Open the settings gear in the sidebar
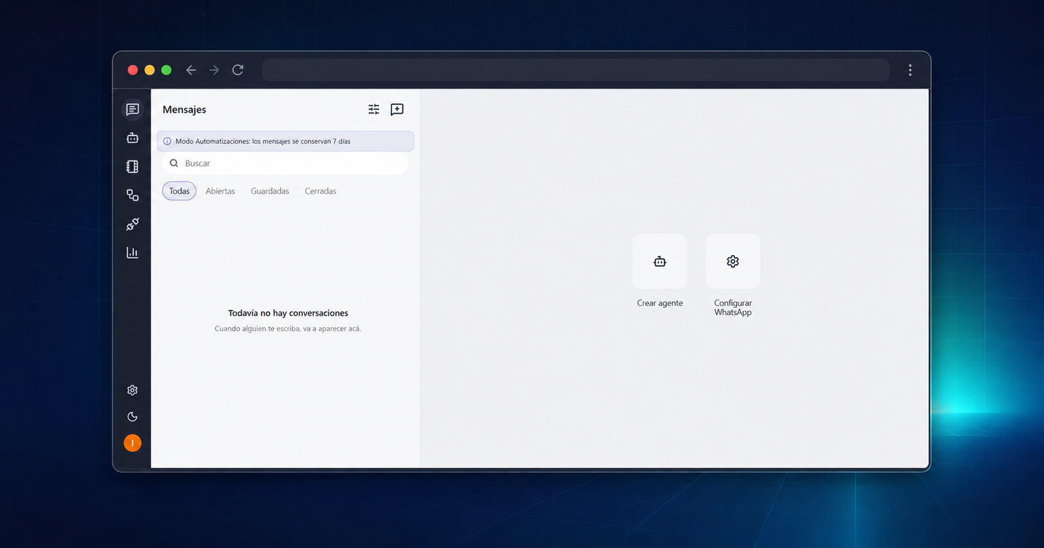Viewport: 1044px width, 548px height. click(x=132, y=390)
